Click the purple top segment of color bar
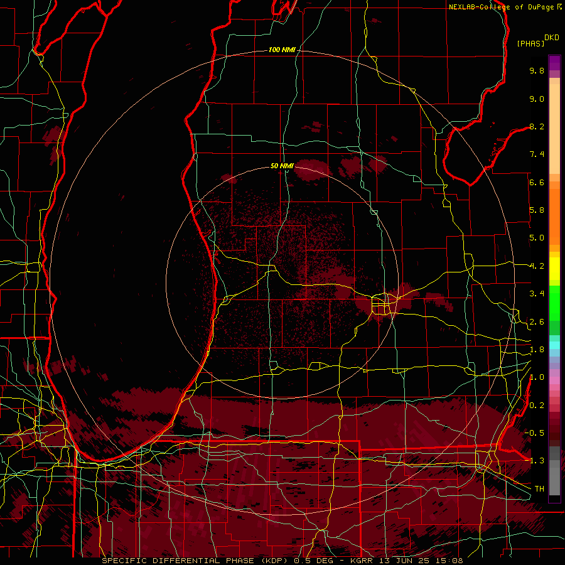The image size is (565, 565). pos(554,63)
